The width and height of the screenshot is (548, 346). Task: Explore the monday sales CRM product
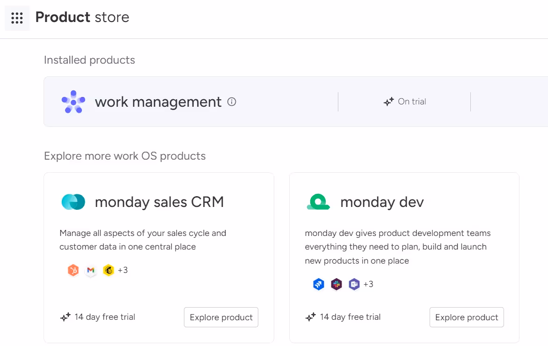click(221, 317)
